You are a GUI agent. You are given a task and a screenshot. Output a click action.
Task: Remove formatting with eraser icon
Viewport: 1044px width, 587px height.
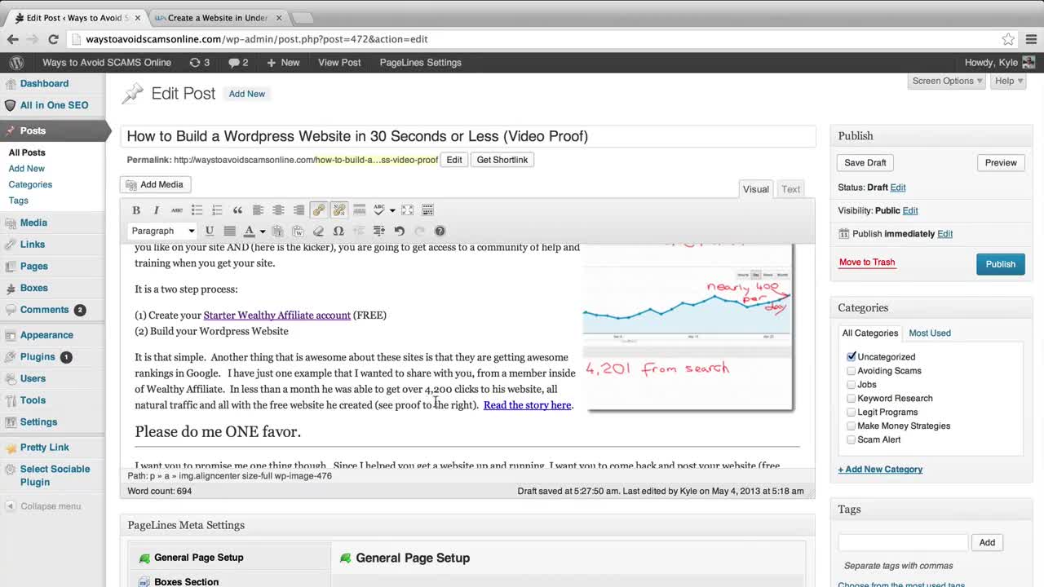318,231
